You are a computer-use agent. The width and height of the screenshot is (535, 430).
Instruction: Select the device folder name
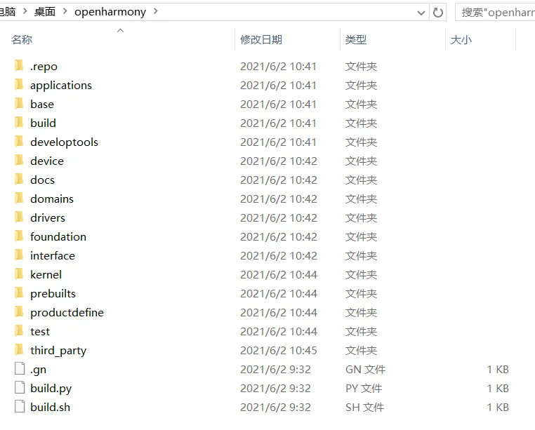click(x=47, y=161)
